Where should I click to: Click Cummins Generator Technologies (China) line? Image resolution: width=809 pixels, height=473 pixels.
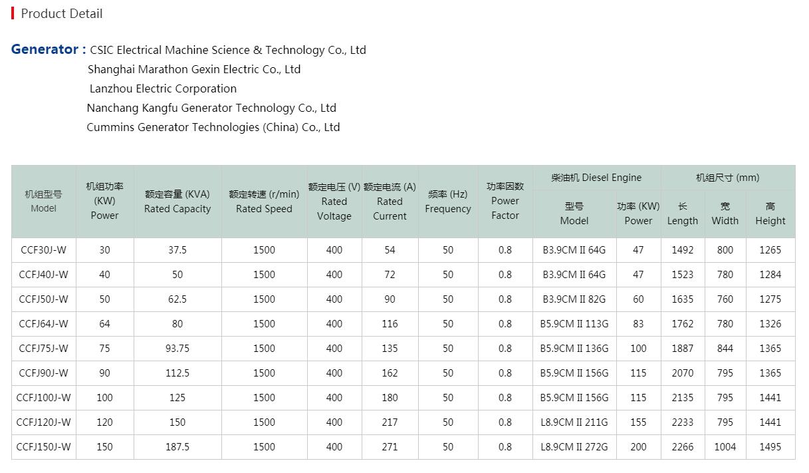pos(213,127)
